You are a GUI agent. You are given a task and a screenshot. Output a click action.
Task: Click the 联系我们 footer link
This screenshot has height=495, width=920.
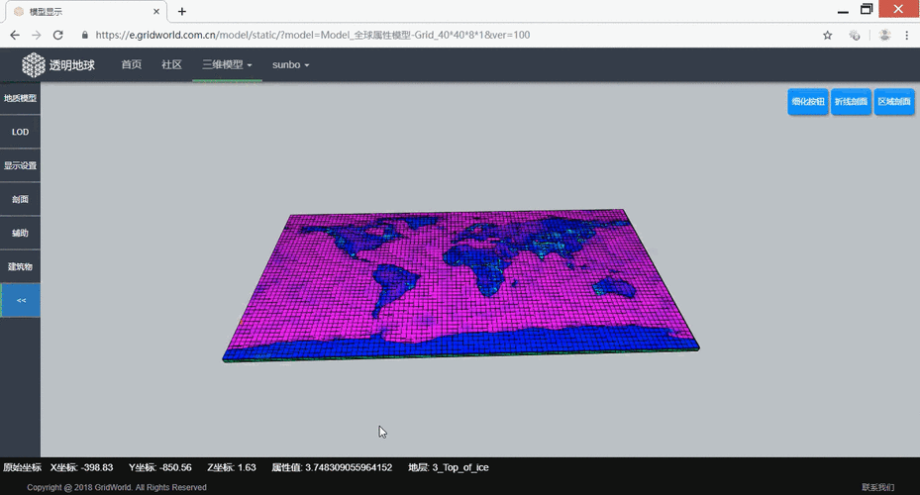pyautogui.click(x=877, y=487)
